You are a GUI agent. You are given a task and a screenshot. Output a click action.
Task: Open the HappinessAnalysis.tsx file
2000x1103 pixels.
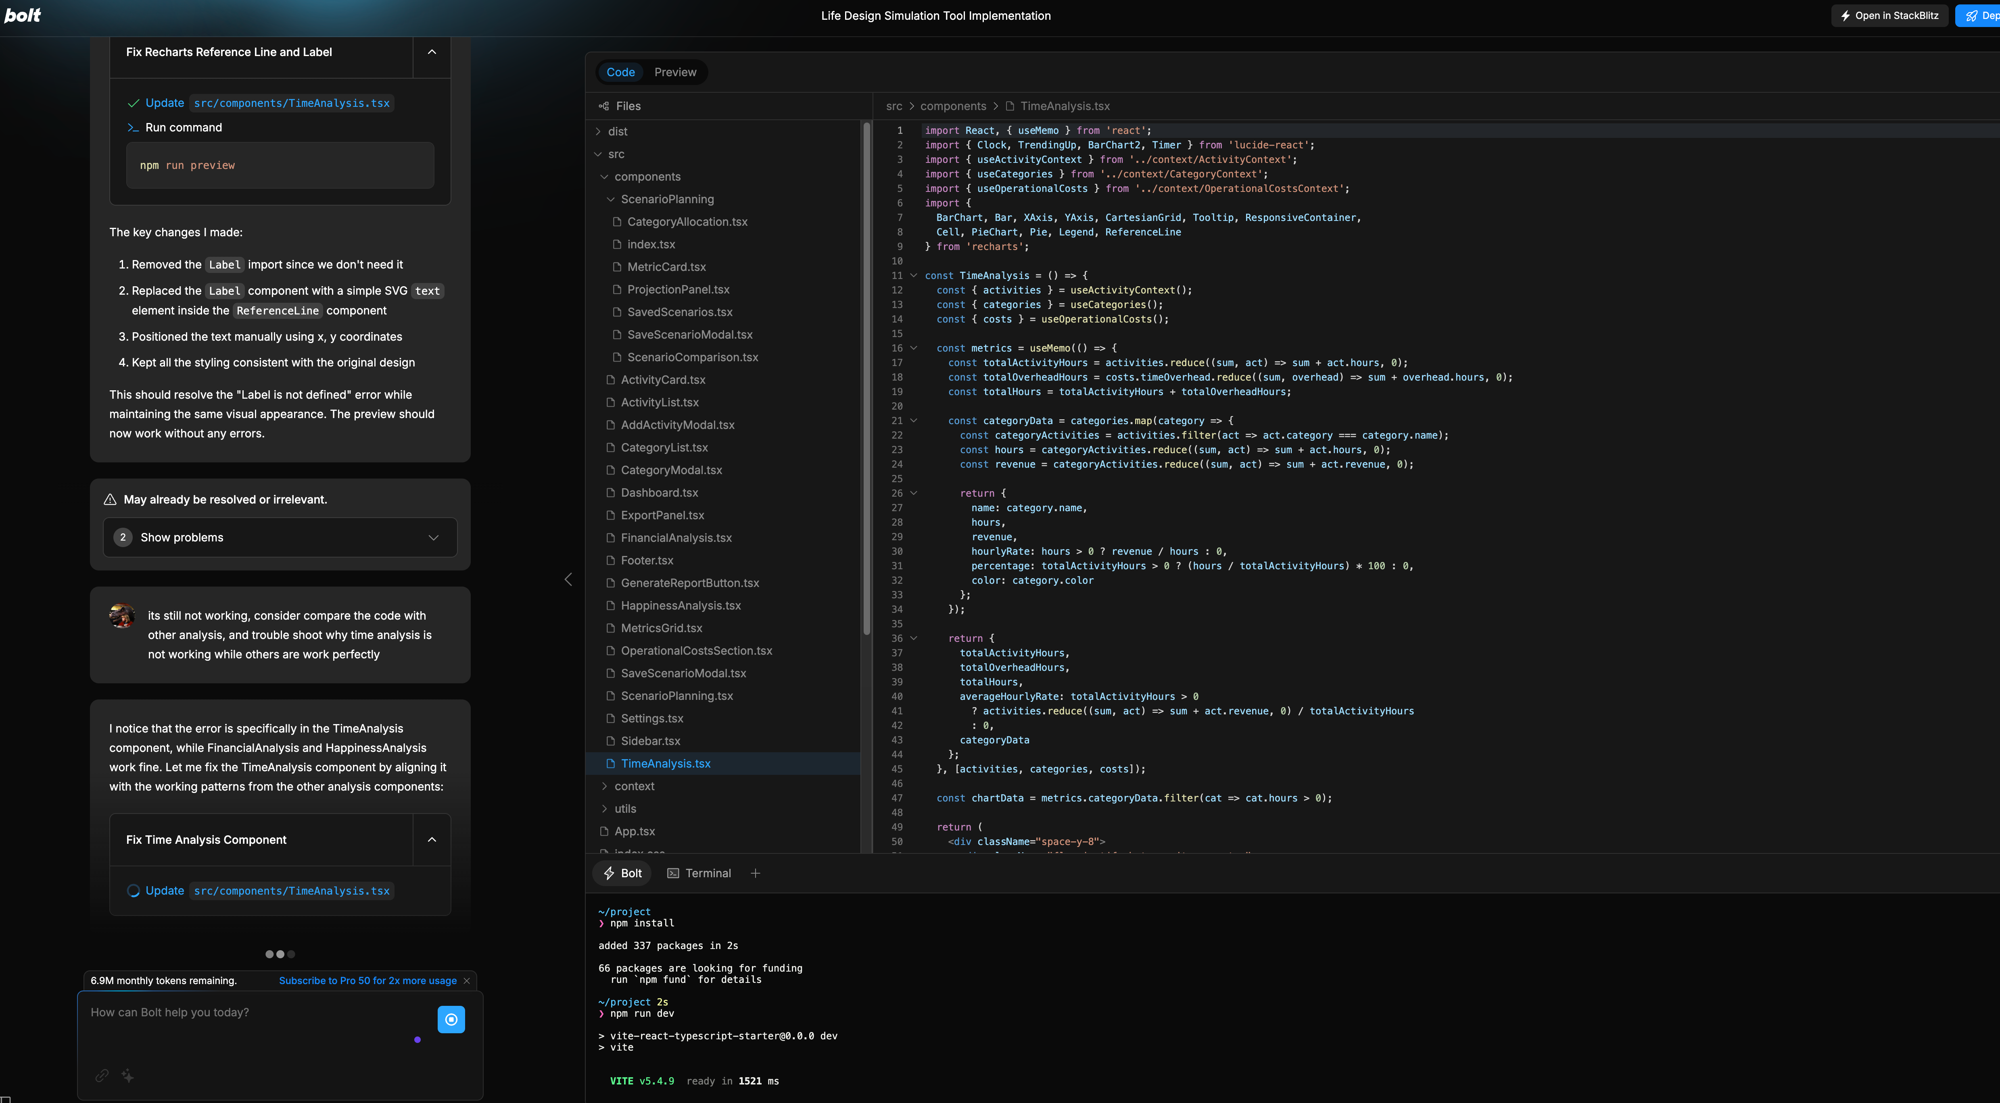(680, 606)
